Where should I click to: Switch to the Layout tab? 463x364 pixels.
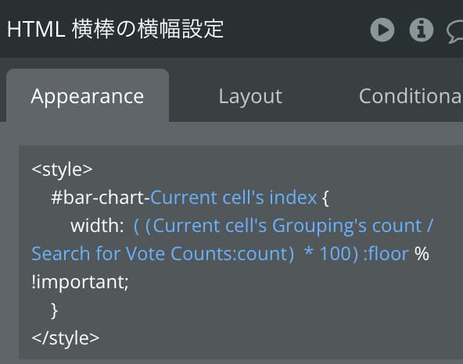coord(250,96)
